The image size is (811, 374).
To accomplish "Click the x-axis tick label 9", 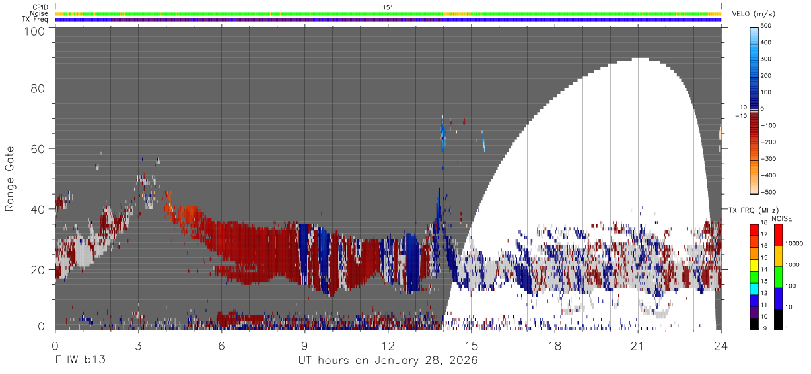I will 304,346.
